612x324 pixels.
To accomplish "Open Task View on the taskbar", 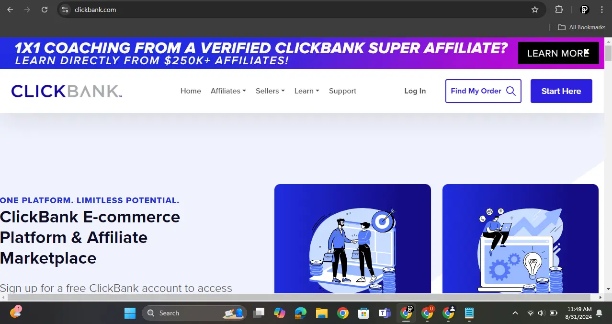I will click(259, 313).
